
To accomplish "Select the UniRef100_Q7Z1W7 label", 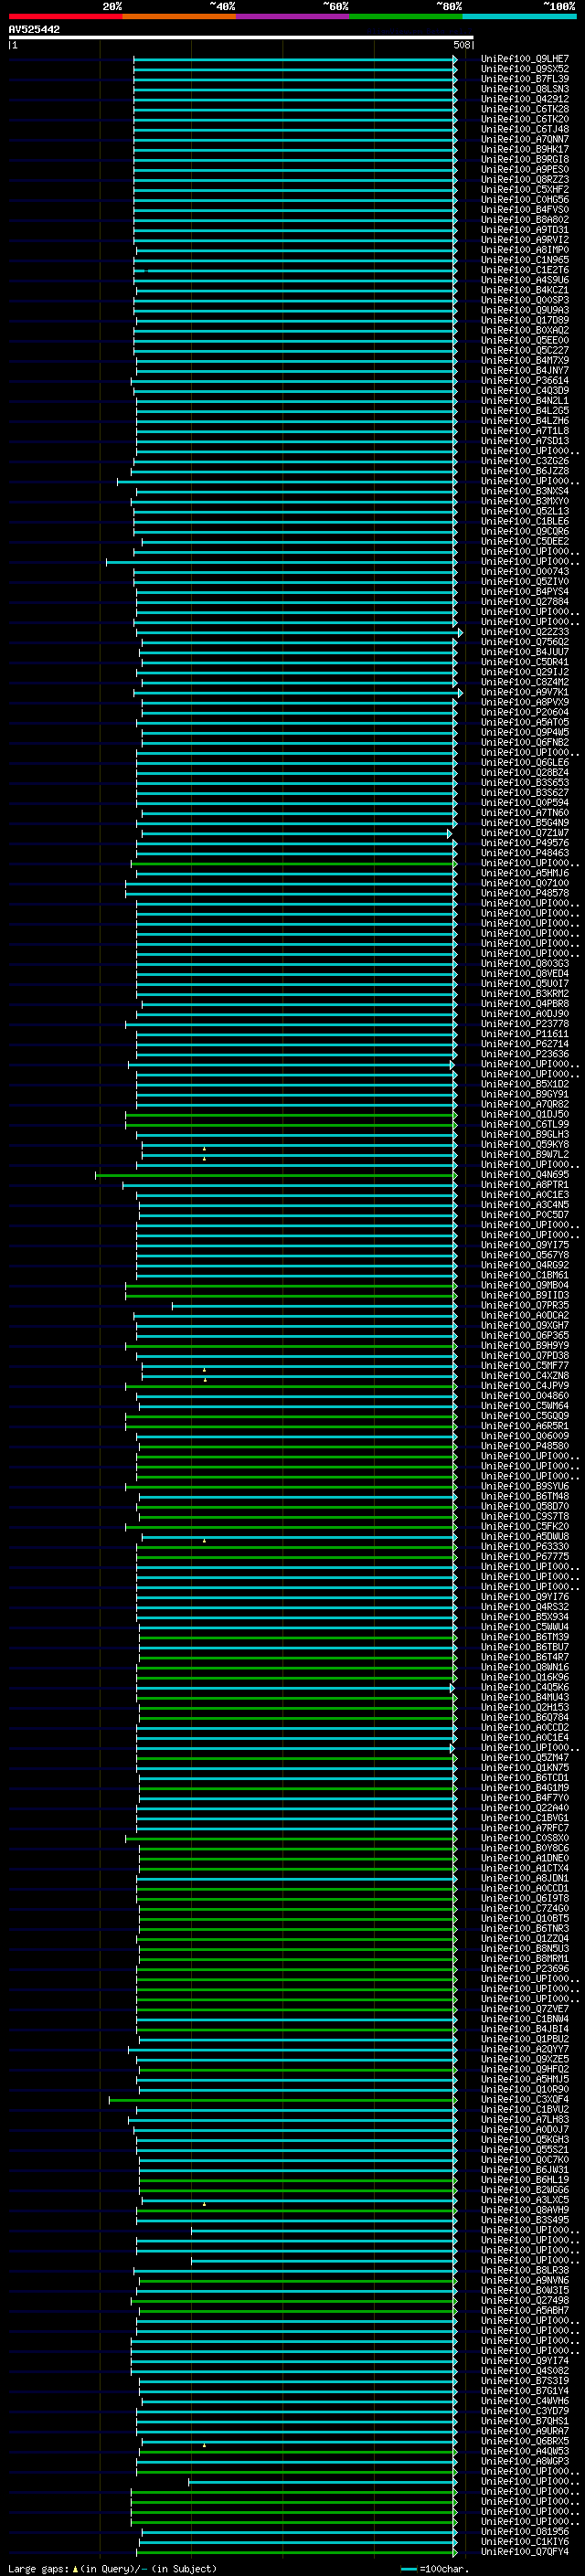I will pos(524,833).
